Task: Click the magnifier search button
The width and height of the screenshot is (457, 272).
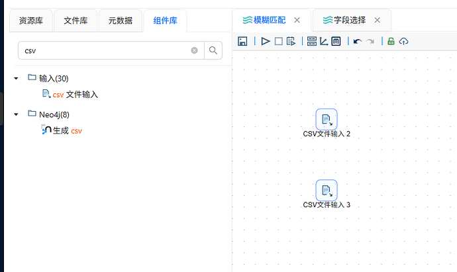Action: [213, 50]
